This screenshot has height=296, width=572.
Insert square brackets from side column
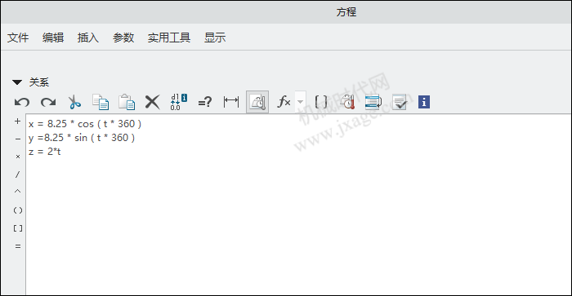coord(17,228)
